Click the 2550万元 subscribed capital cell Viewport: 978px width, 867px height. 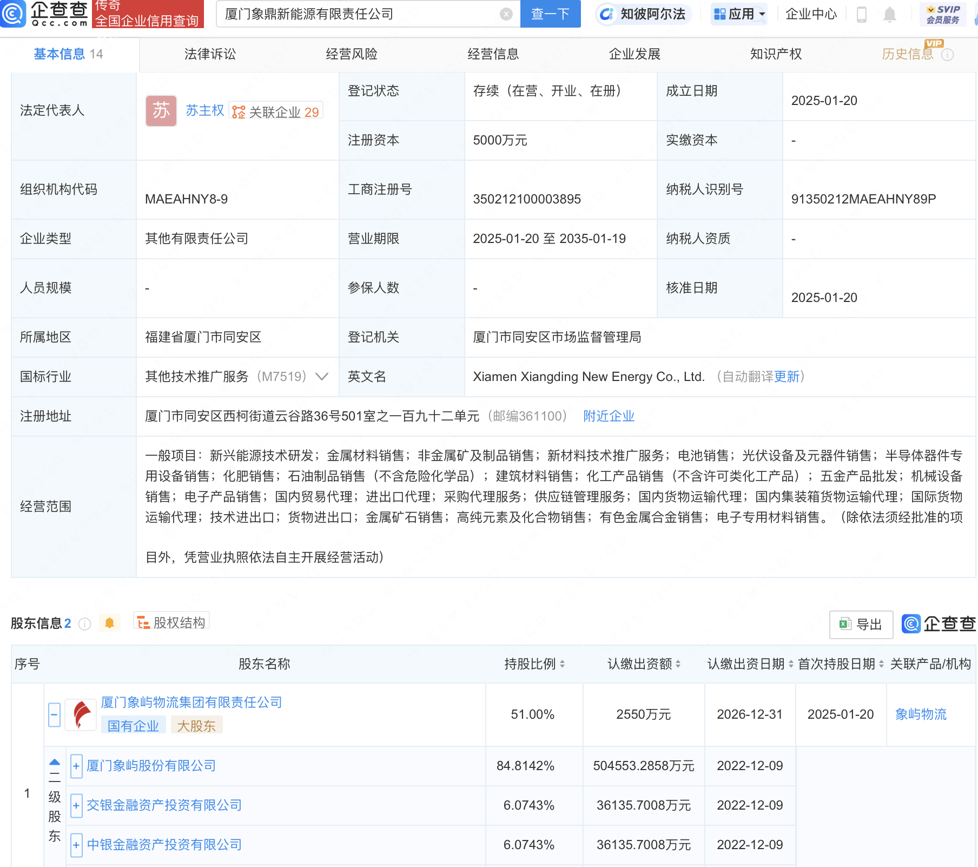(644, 714)
